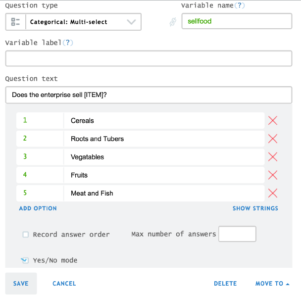Cancel editing the question
Screen dimensions: 301x297
pyautogui.click(x=64, y=284)
